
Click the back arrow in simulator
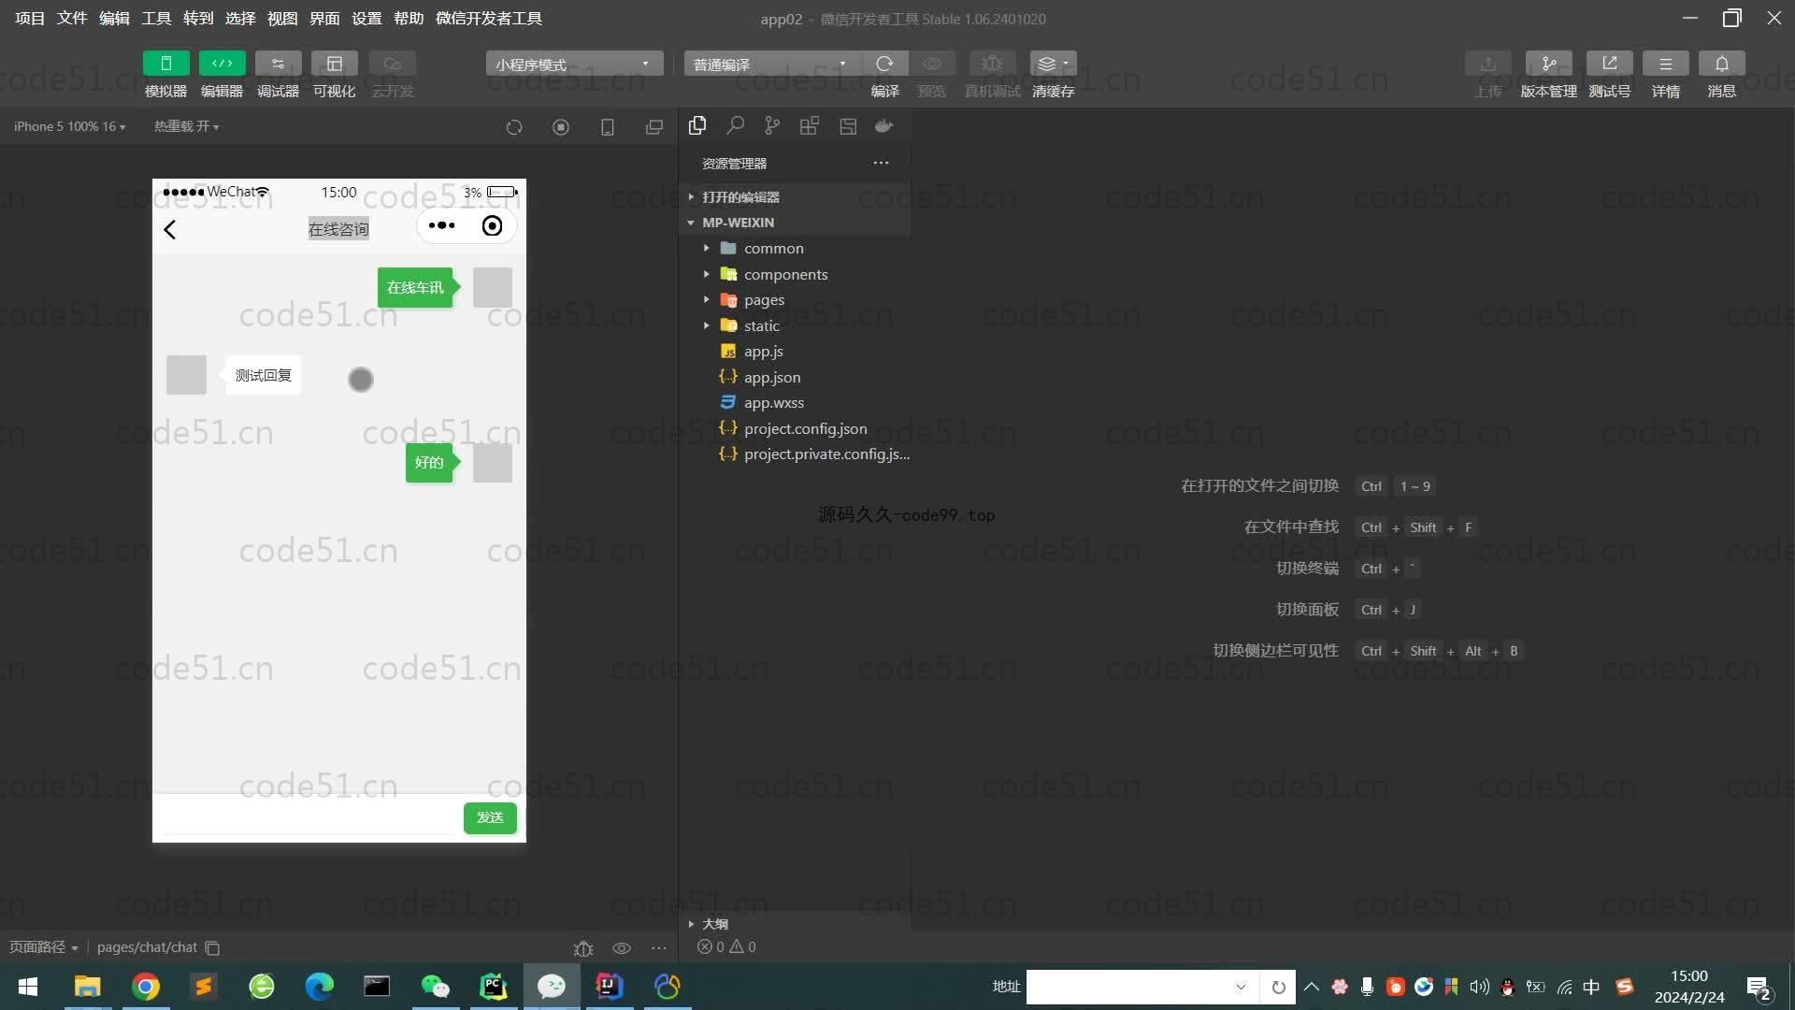pyautogui.click(x=170, y=229)
